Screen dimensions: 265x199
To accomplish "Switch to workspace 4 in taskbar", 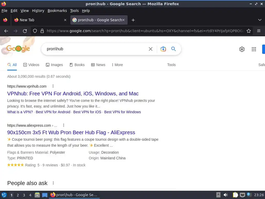I will tap(30, 195).
